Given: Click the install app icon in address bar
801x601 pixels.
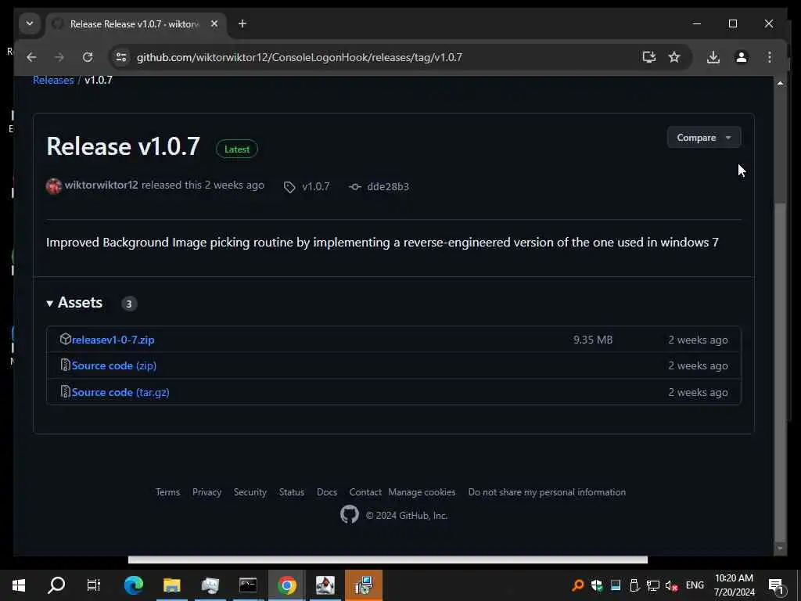Looking at the screenshot, I should tap(648, 57).
